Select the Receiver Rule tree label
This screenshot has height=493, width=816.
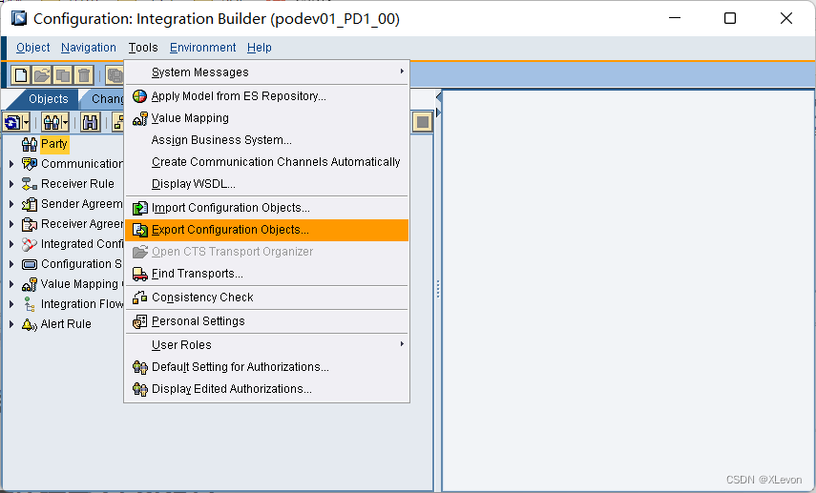77,184
